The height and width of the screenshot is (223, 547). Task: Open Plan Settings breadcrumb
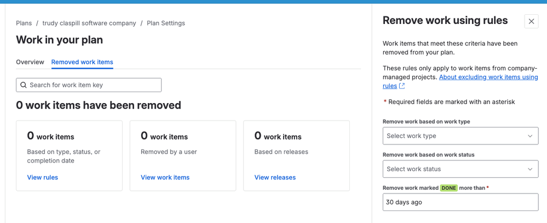[x=166, y=23]
